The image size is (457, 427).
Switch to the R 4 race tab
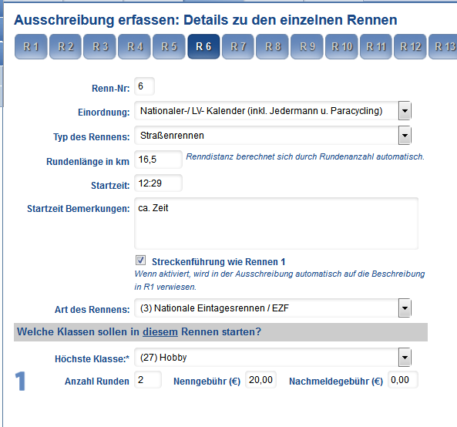[134, 47]
